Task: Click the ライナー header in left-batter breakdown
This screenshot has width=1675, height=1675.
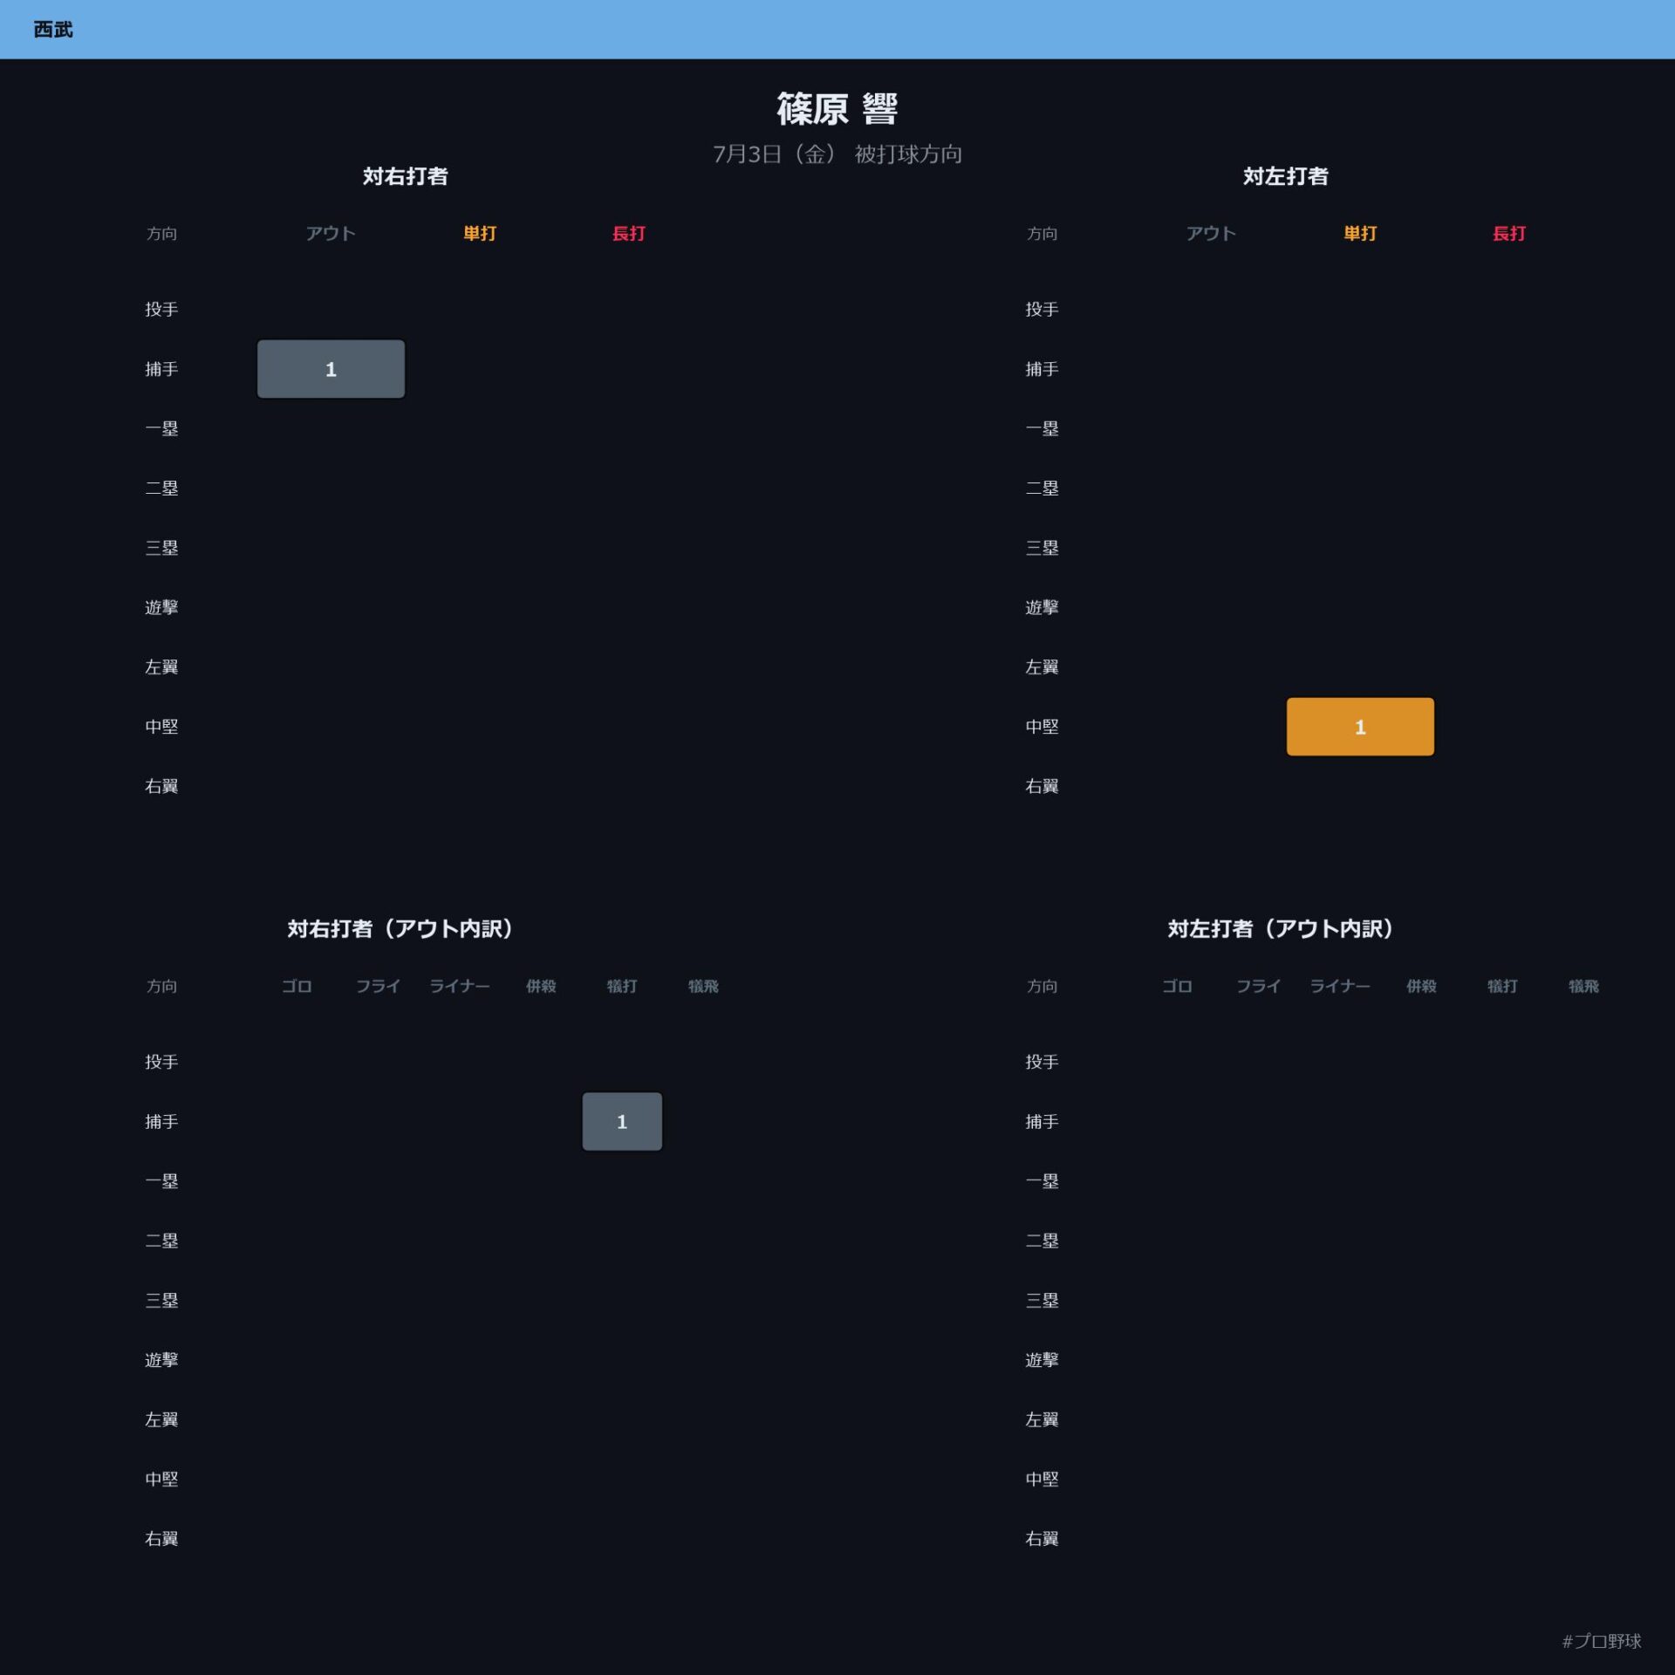Action: (1340, 986)
